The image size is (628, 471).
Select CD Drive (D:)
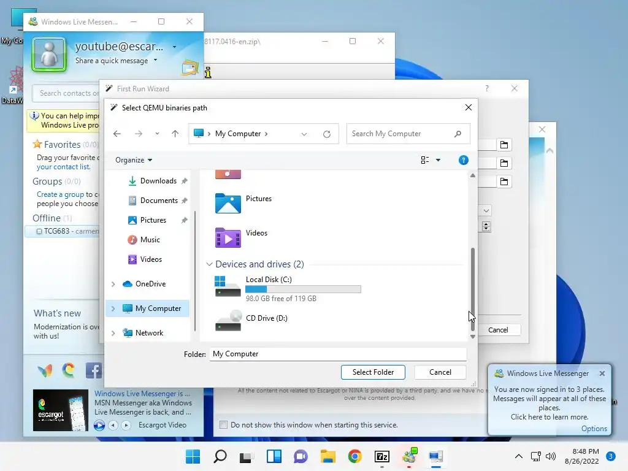point(251,320)
